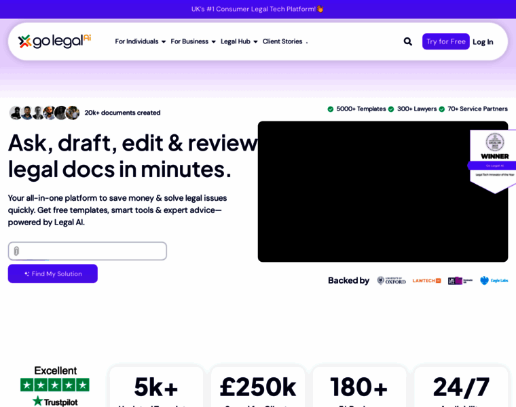Click the 20k+ documents created text
Screen dimensions: 516x407
[x=122, y=113]
